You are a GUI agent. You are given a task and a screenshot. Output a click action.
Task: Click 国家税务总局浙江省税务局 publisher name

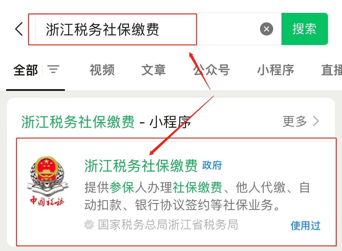(168, 225)
